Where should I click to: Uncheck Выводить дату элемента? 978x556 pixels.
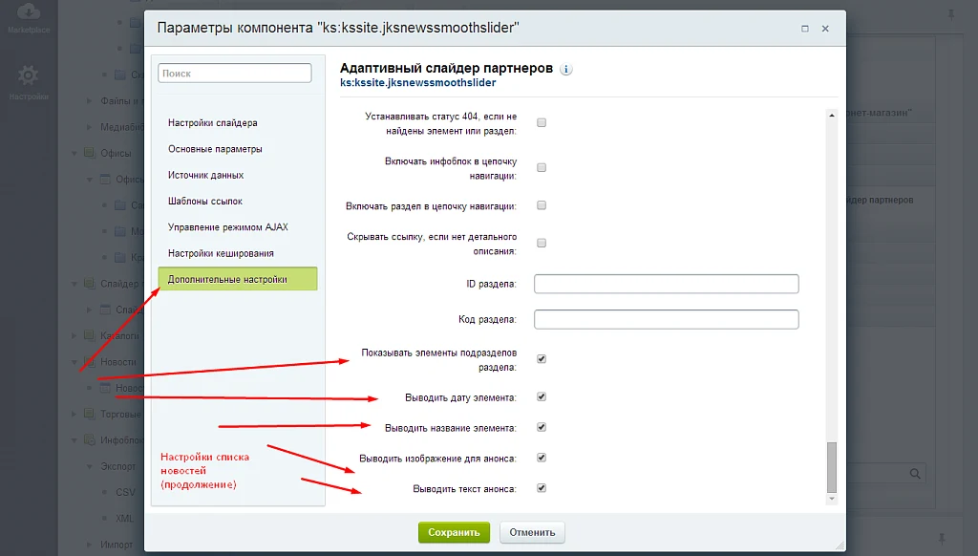[x=542, y=396]
